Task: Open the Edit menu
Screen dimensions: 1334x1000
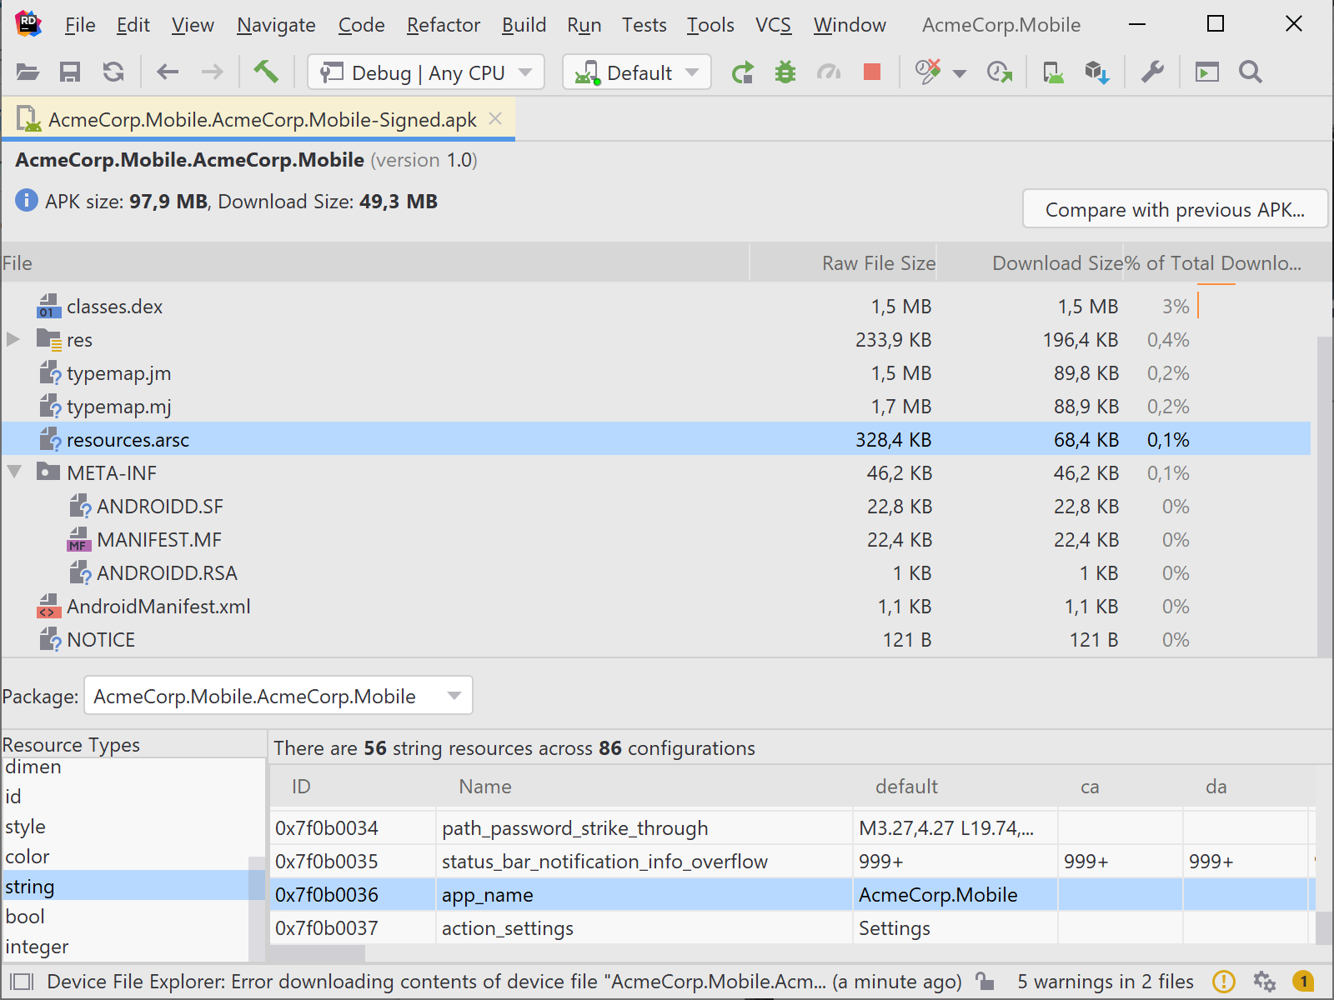Action: click(133, 25)
